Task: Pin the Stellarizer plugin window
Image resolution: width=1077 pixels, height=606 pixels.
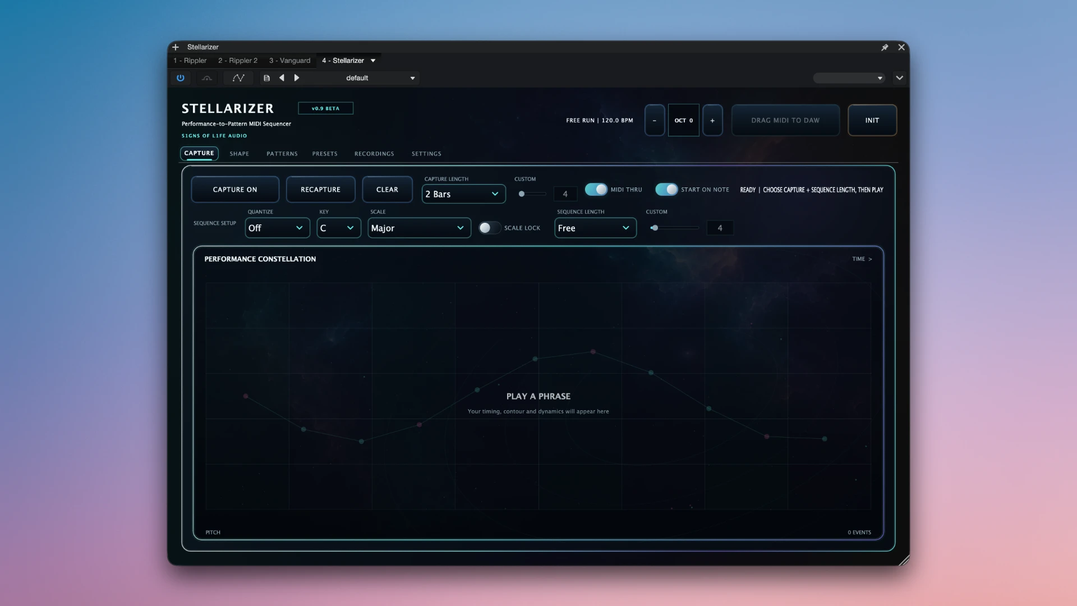Action: [x=885, y=47]
